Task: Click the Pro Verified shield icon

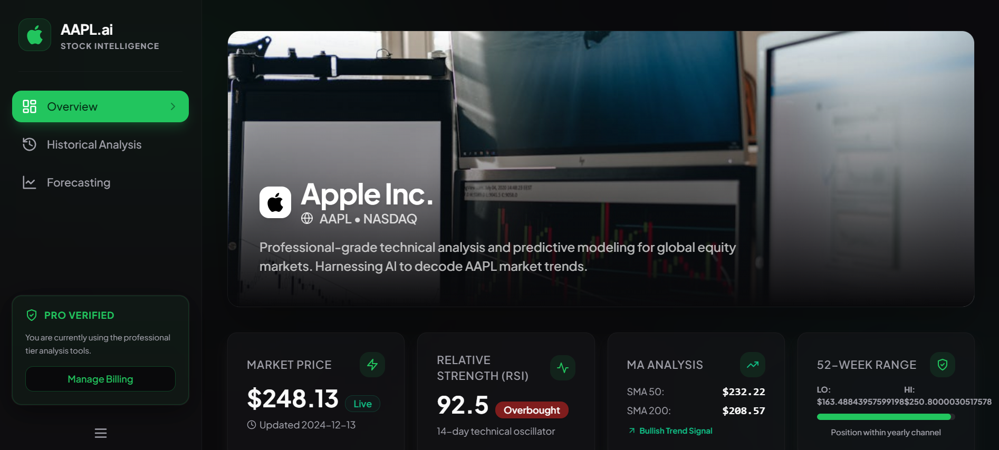Action: [32, 315]
